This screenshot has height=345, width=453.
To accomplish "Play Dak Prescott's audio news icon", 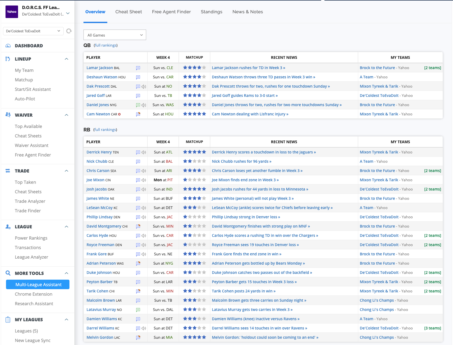I will [x=144, y=86].
